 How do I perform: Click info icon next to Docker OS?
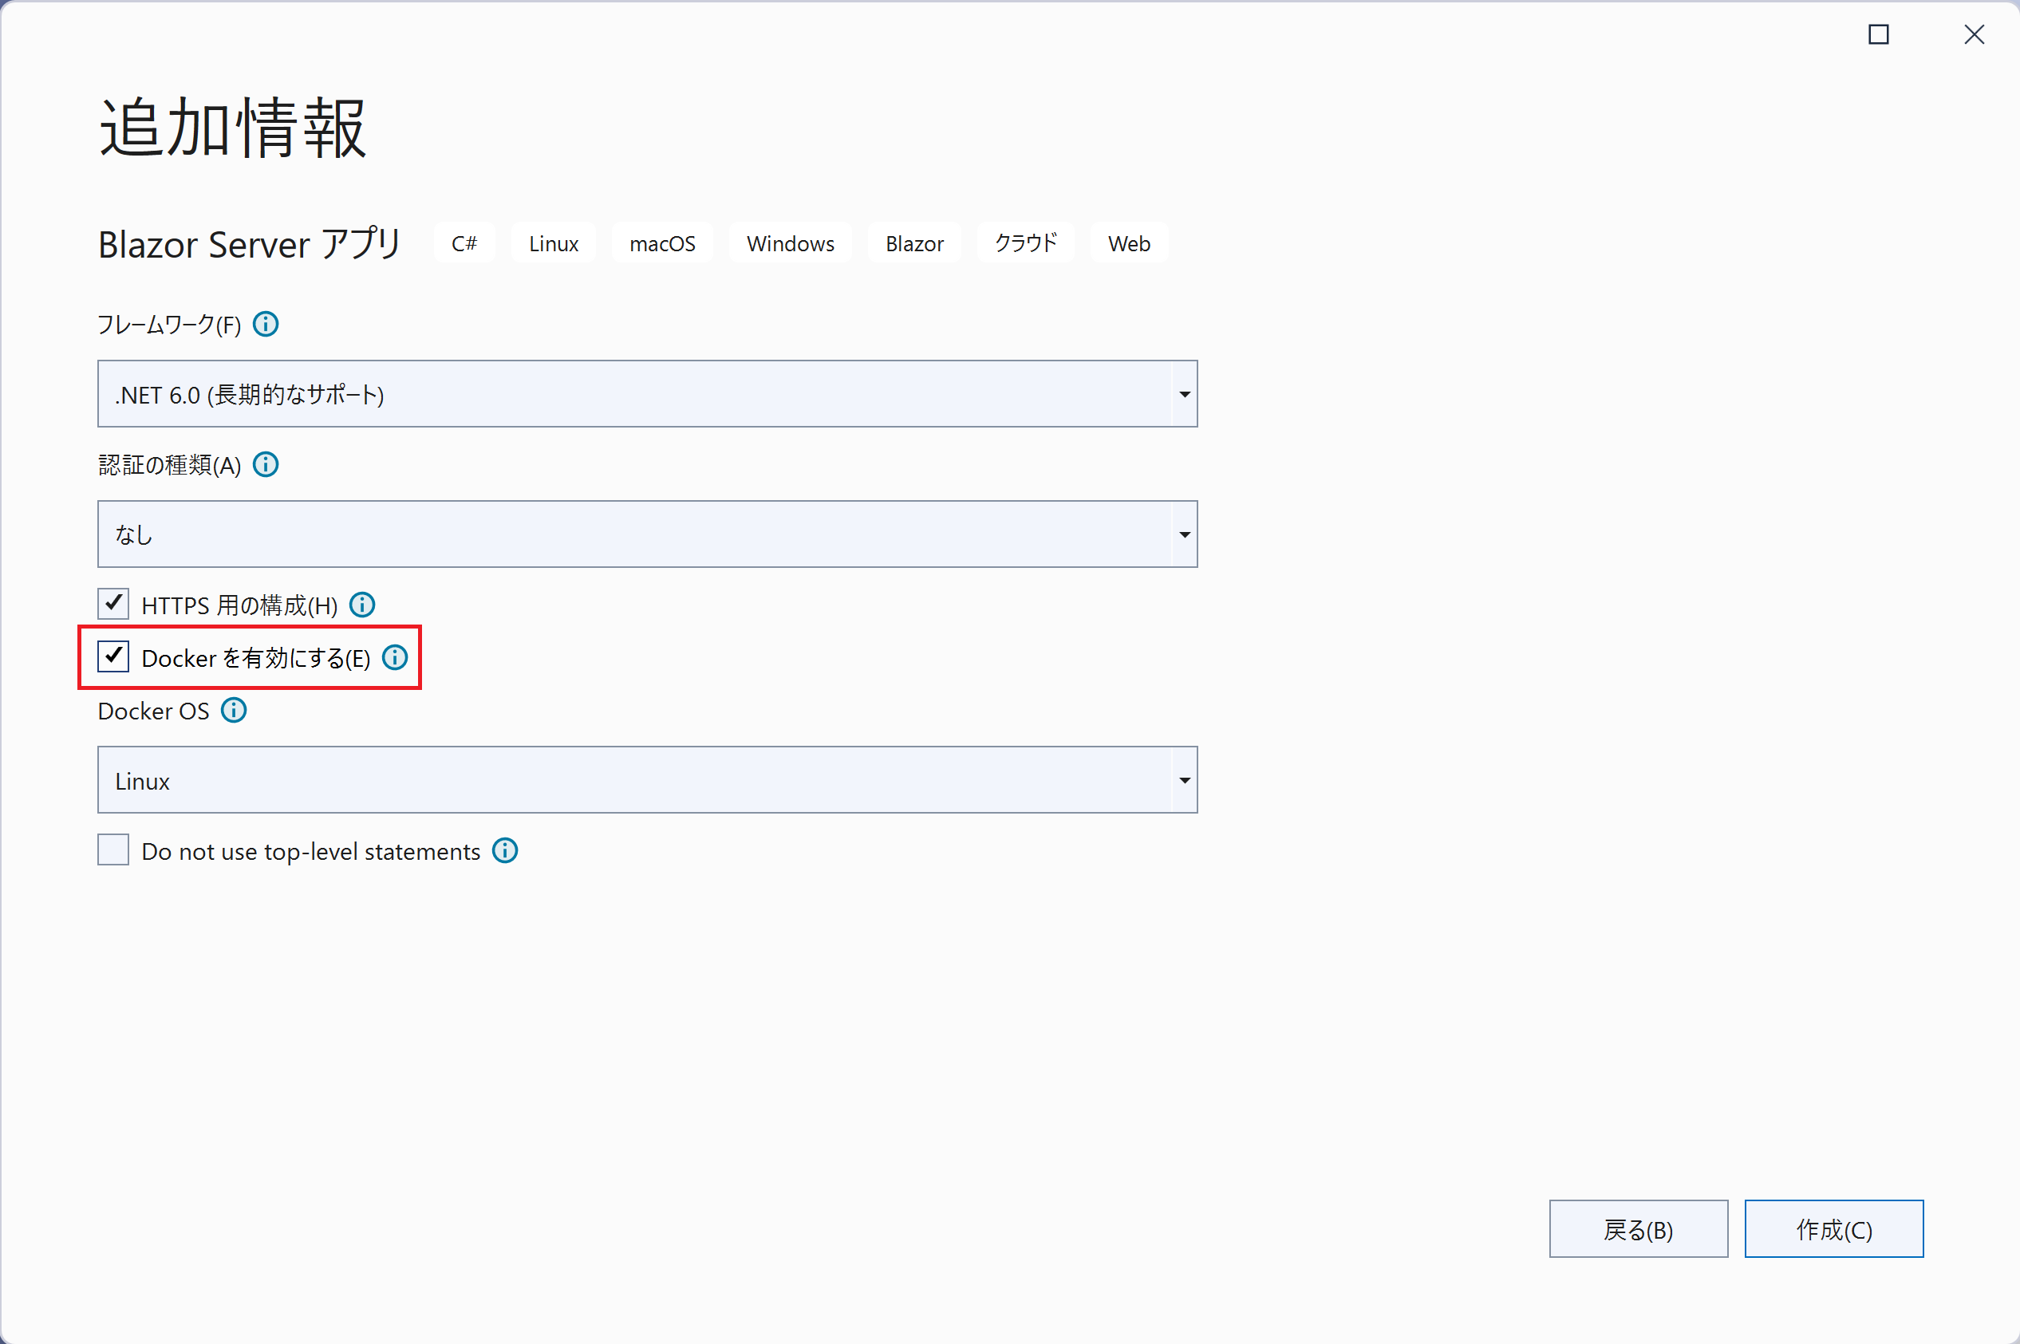pos(234,711)
